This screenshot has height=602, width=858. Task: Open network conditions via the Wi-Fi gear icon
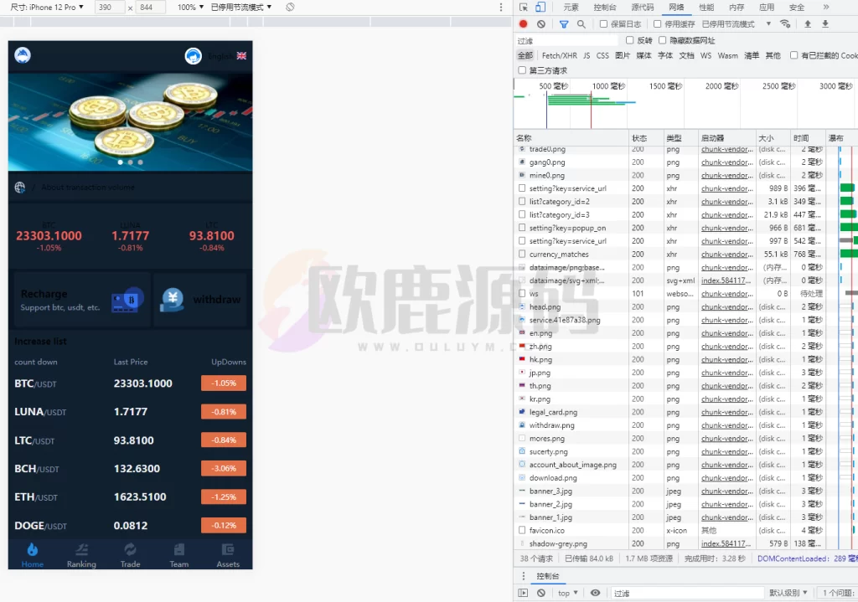coord(784,22)
